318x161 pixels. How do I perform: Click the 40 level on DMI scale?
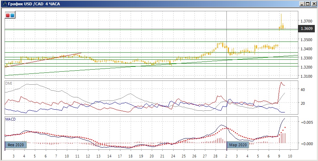coord(302,90)
